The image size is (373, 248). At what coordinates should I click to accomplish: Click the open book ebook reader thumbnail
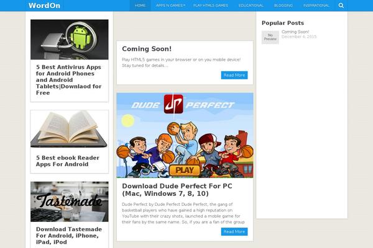[x=70, y=129]
